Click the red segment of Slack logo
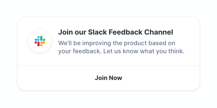This screenshot has width=217, height=108. [38, 43]
